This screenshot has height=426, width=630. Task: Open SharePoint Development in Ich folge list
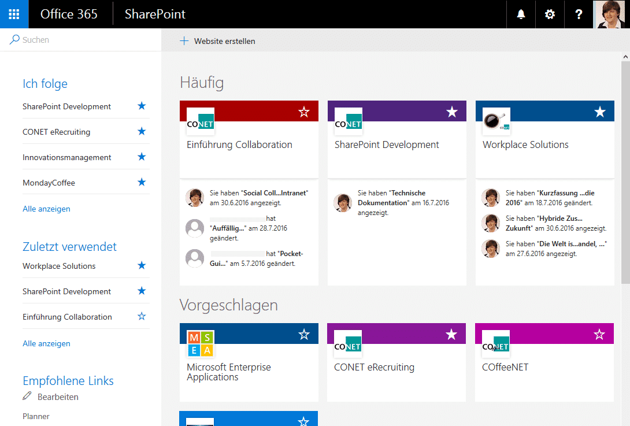[66, 106]
